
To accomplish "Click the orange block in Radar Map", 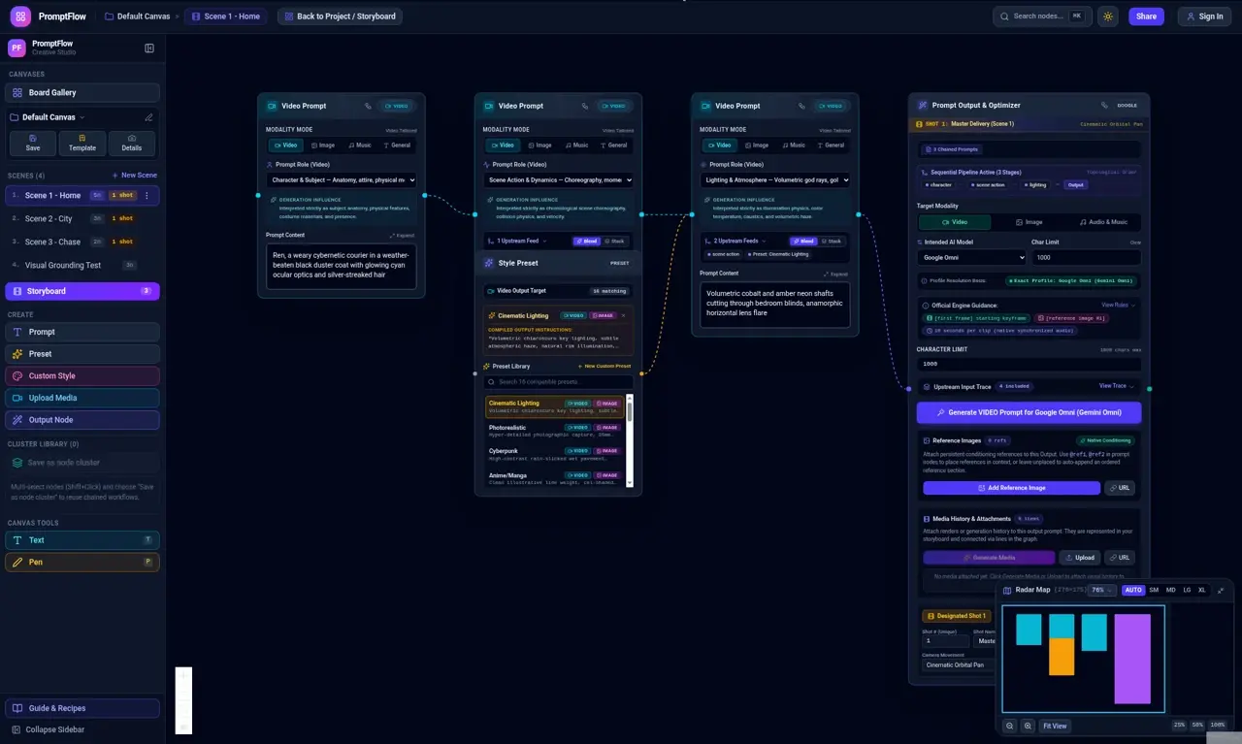I will point(1062,657).
